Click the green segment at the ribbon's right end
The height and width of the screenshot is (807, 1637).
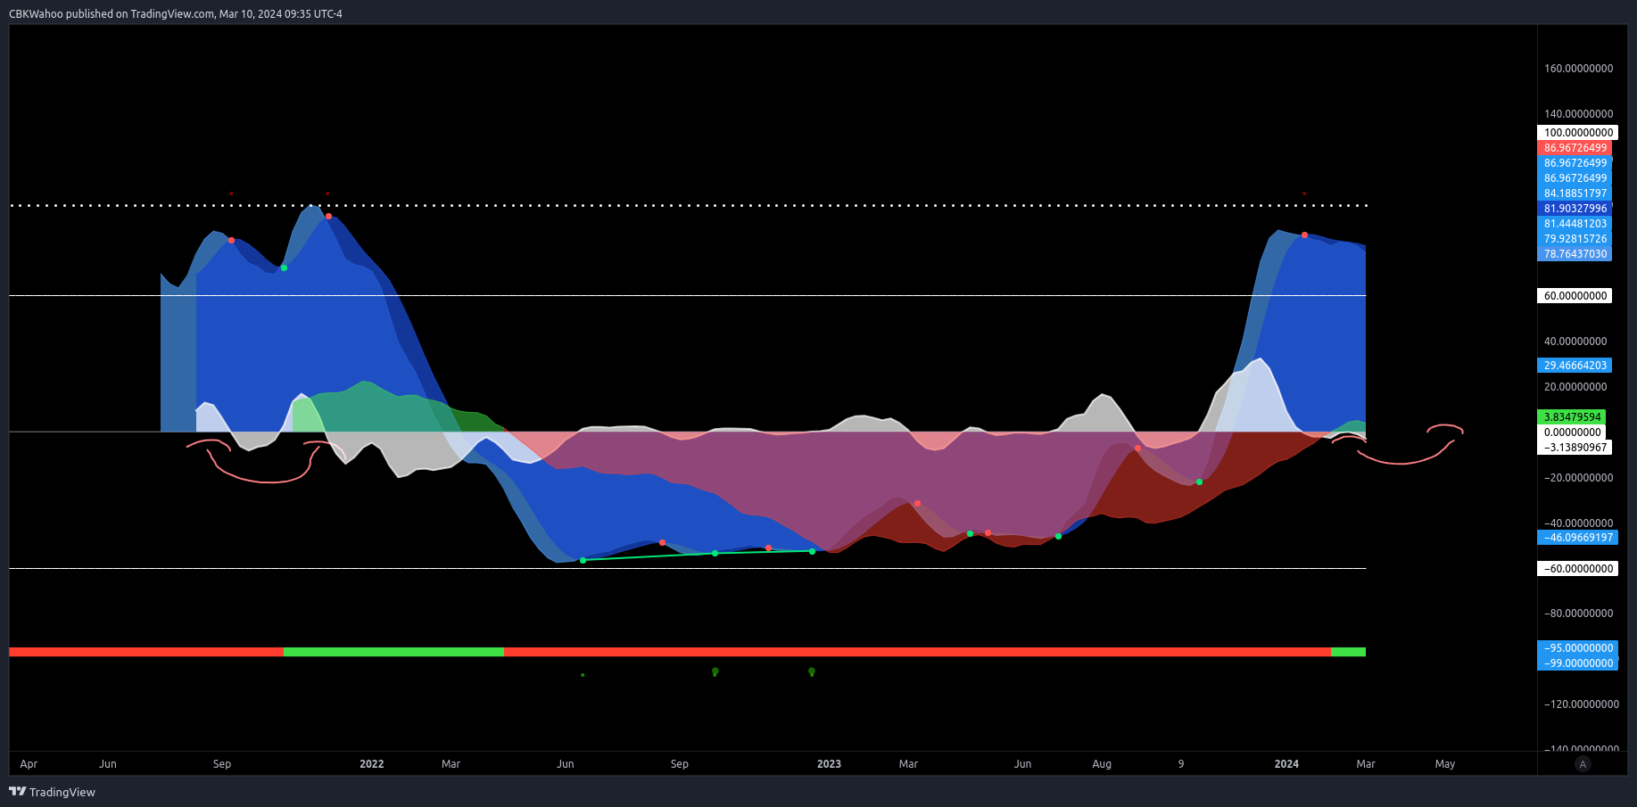click(x=1348, y=652)
